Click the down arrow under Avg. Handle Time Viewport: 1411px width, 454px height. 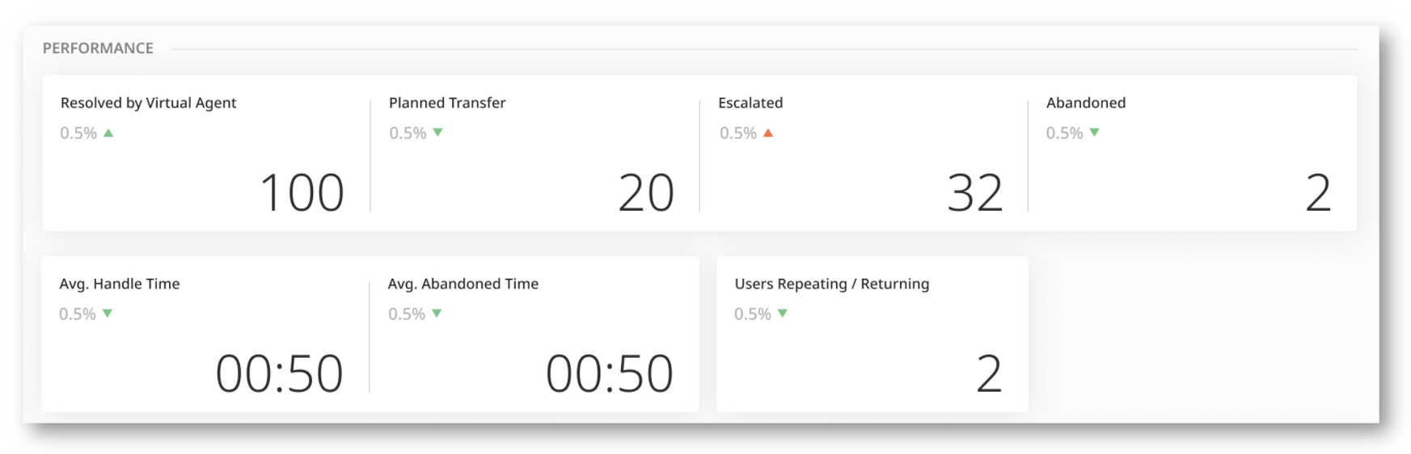[108, 313]
